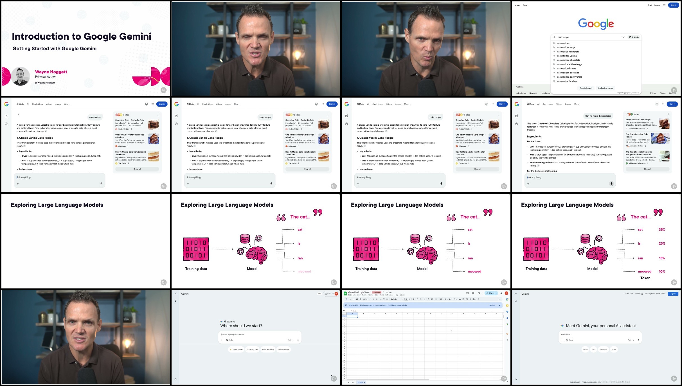Click Undo arrow in Sheets toolbar
Screen dimensions: 682x386
[x=350, y=299]
